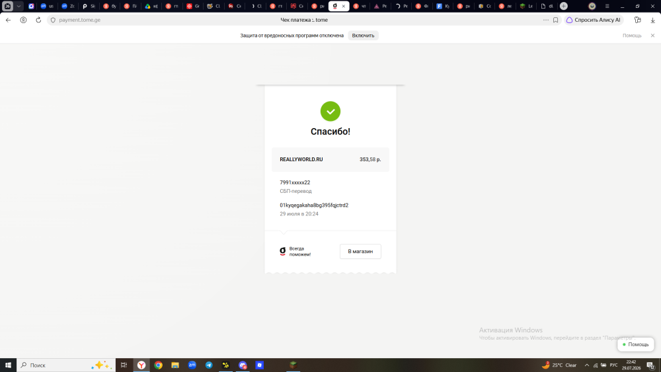The width and height of the screenshot is (661, 372).
Task: Switch to the P icon tab
Action: [89, 6]
